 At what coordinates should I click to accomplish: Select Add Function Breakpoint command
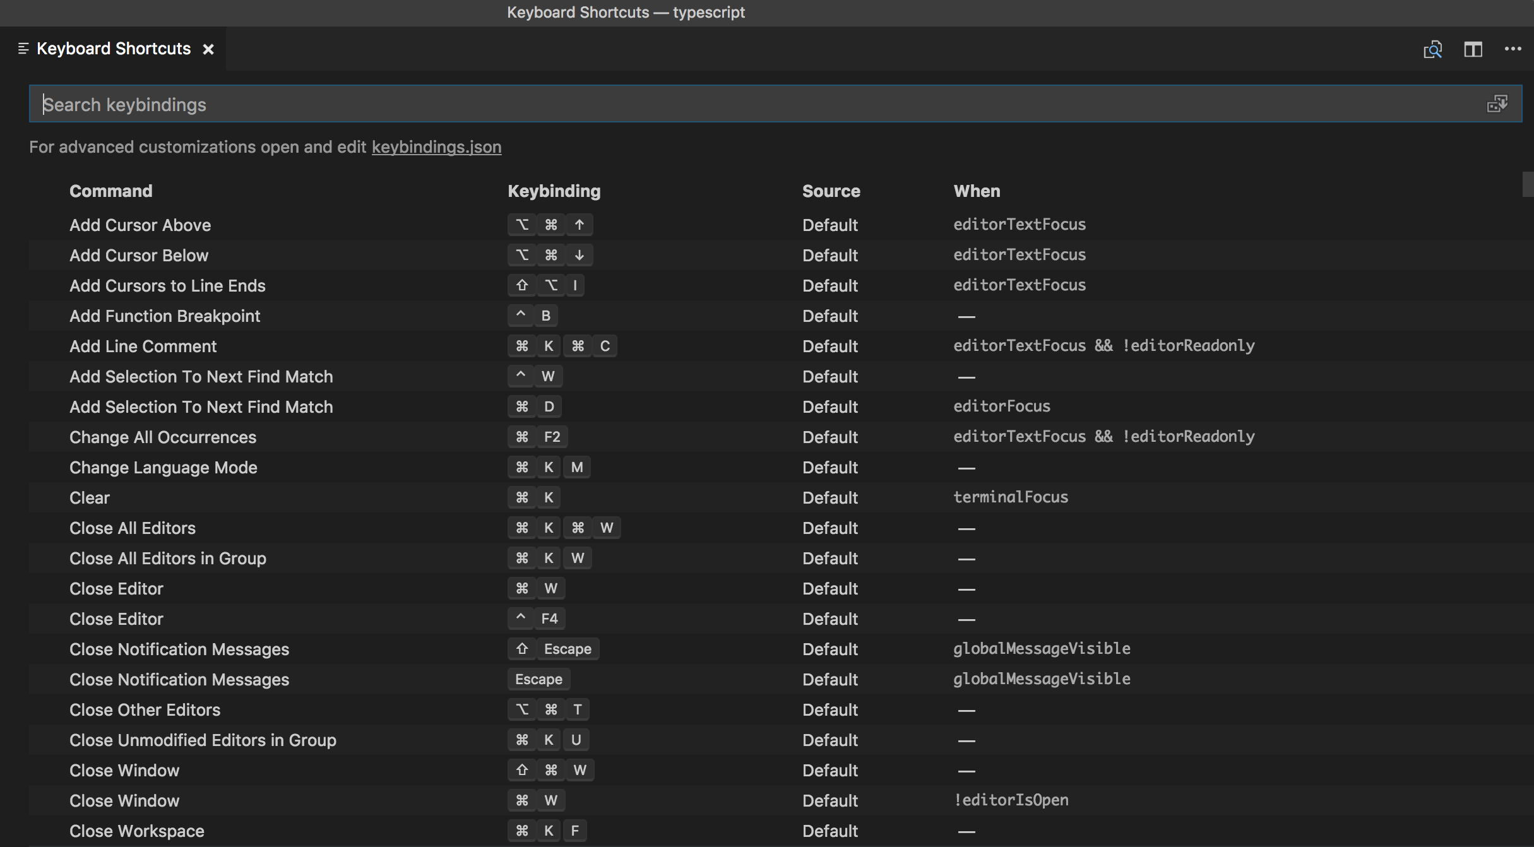point(165,316)
